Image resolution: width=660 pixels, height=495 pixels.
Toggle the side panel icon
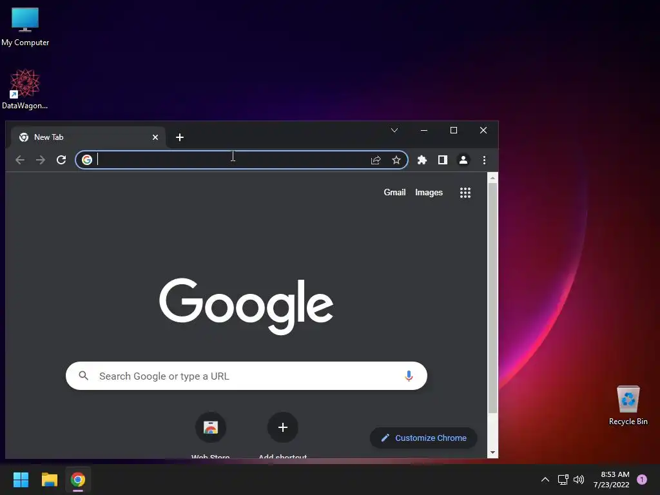point(442,160)
